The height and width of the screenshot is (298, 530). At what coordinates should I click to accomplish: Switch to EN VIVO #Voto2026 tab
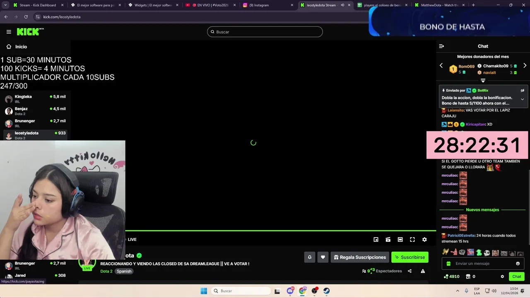[210, 5]
